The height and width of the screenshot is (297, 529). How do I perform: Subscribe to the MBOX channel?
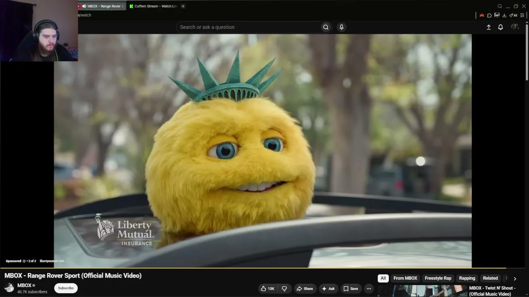pos(66,288)
